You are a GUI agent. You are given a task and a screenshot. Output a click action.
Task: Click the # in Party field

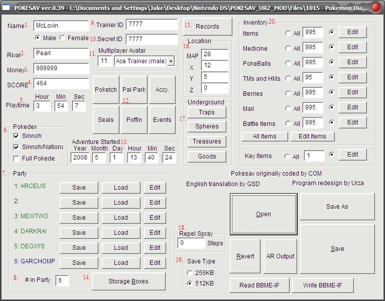pyautogui.click(x=62, y=280)
